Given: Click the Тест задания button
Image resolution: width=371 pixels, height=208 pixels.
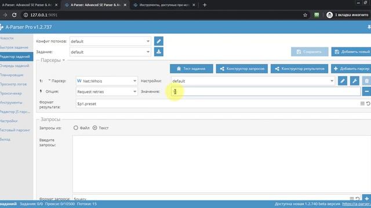Looking at the screenshot, I should click(191, 69).
